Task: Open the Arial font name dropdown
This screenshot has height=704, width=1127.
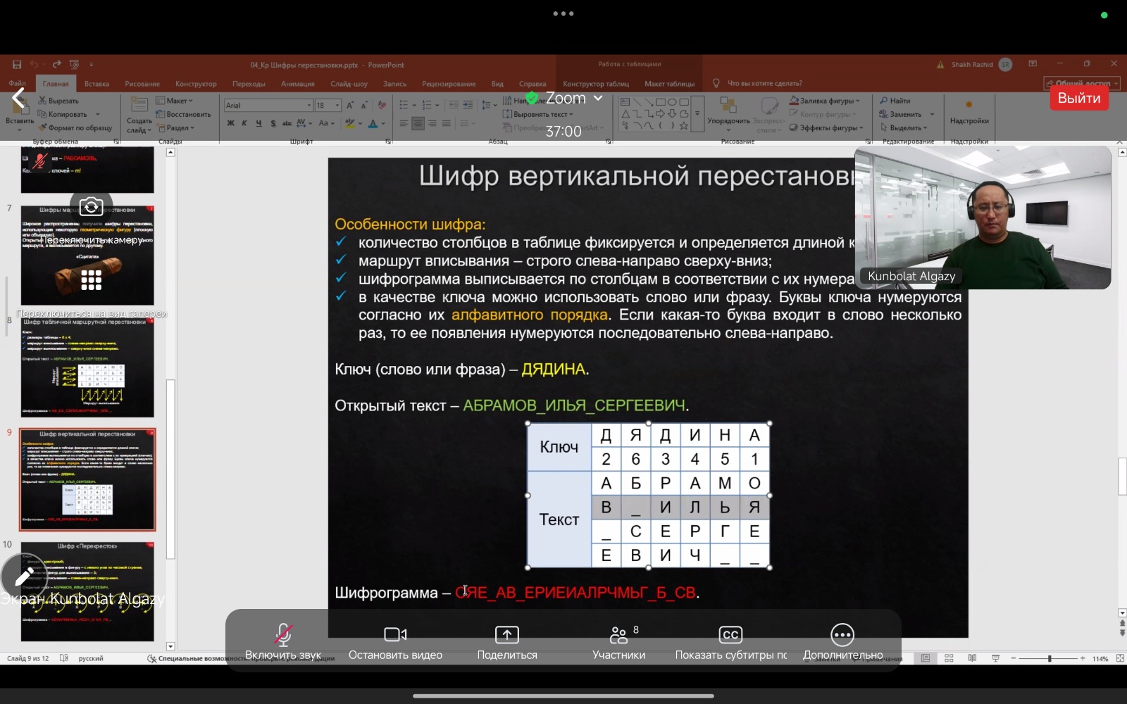Action: point(309,106)
